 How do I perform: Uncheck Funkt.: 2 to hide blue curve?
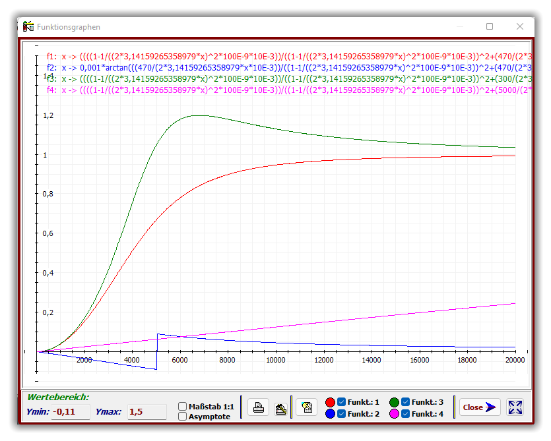pyautogui.click(x=342, y=414)
